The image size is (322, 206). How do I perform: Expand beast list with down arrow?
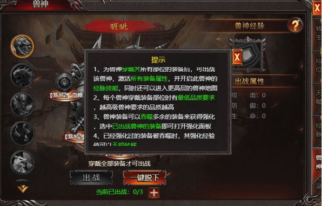[23, 189]
